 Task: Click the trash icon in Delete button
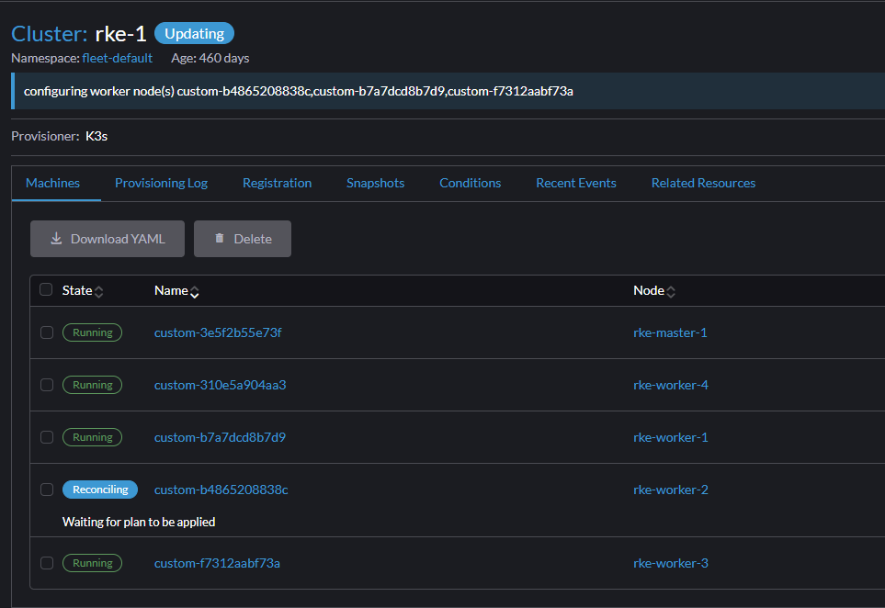tap(220, 239)
